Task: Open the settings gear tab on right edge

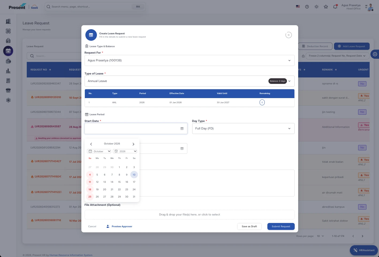Action: coord(375,54)
